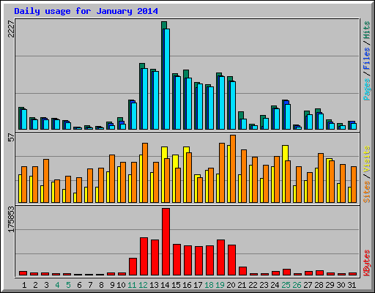This screenshot has height=293, width=375.
Task: Click day 6 on the date axis
Action: (x=79, y=285)
